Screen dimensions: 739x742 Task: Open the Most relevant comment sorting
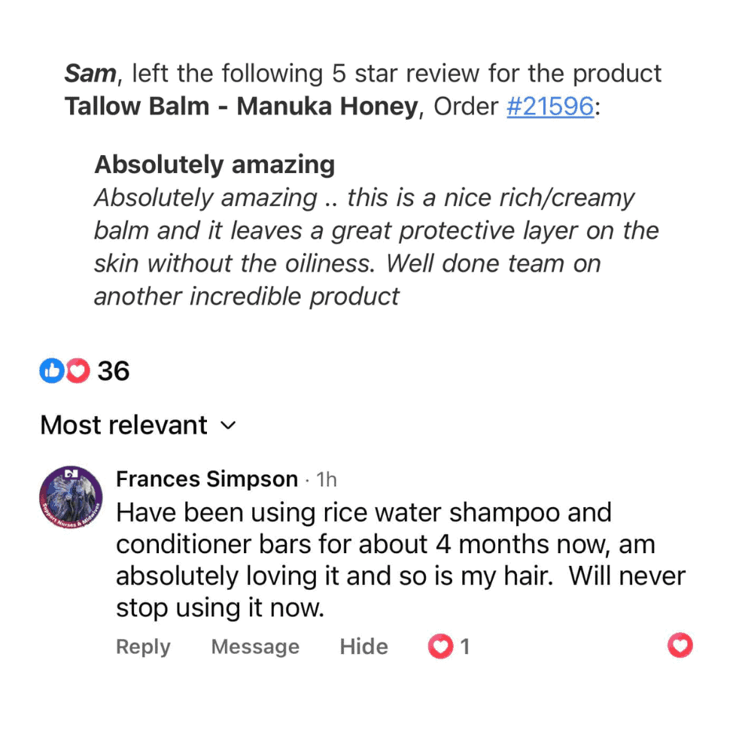(124, 425)
